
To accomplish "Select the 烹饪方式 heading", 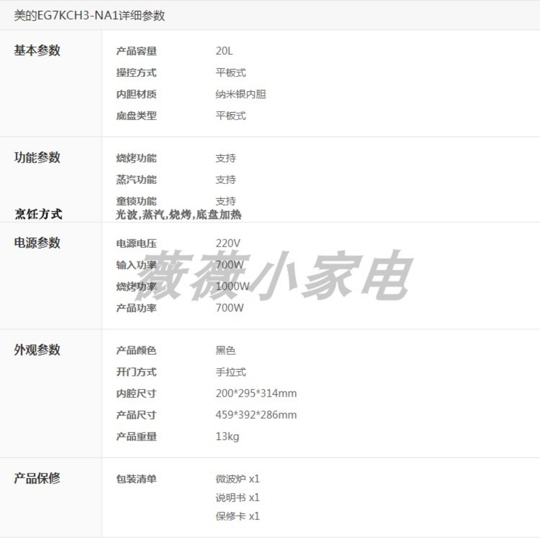I will [38, 214].
